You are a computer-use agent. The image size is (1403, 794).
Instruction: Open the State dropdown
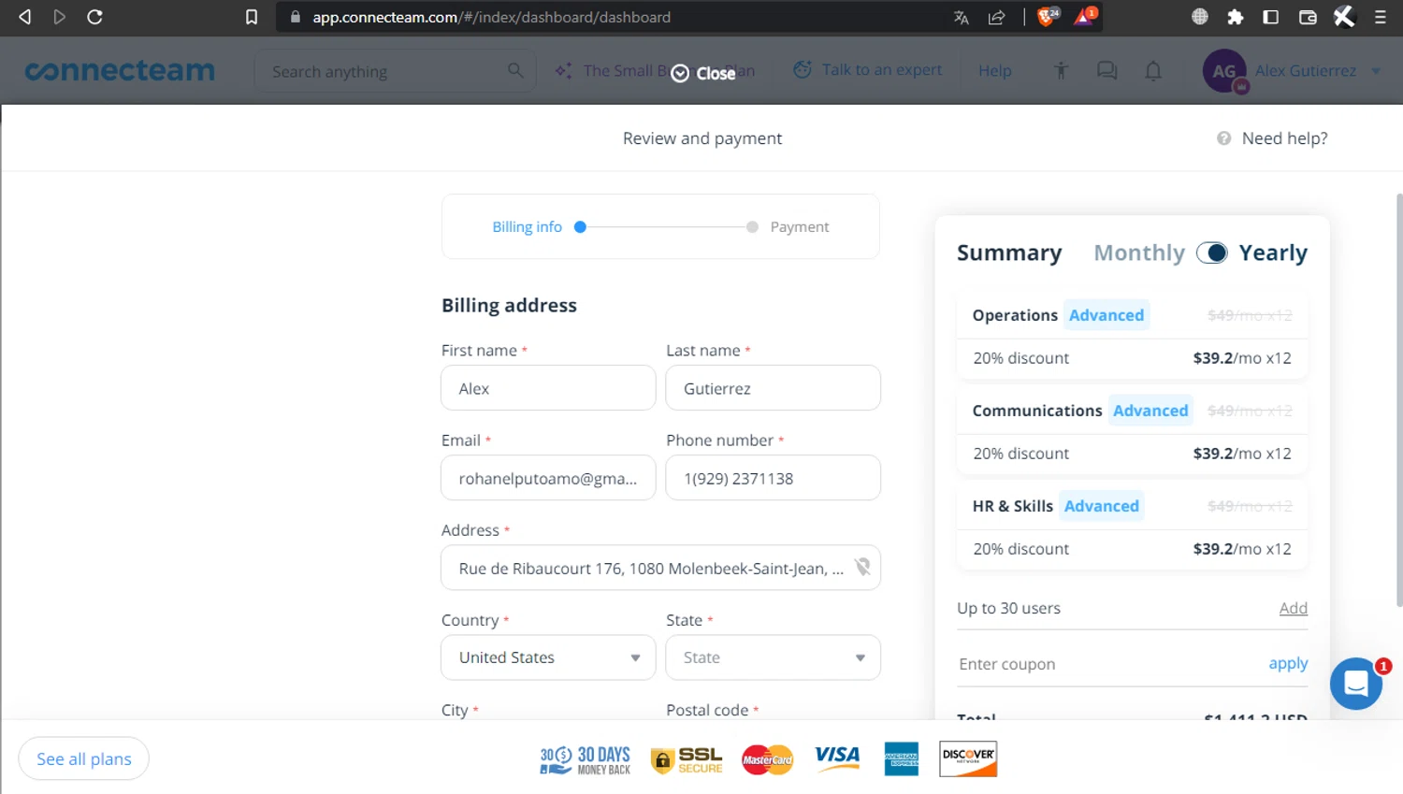(773, 657)
